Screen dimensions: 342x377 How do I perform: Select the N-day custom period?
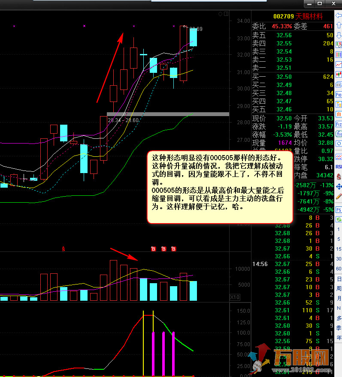[339, 308]
